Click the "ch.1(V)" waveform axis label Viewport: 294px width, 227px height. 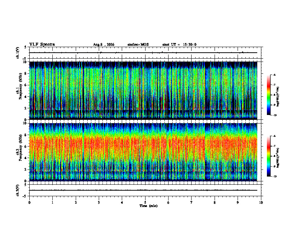[18, 53]
